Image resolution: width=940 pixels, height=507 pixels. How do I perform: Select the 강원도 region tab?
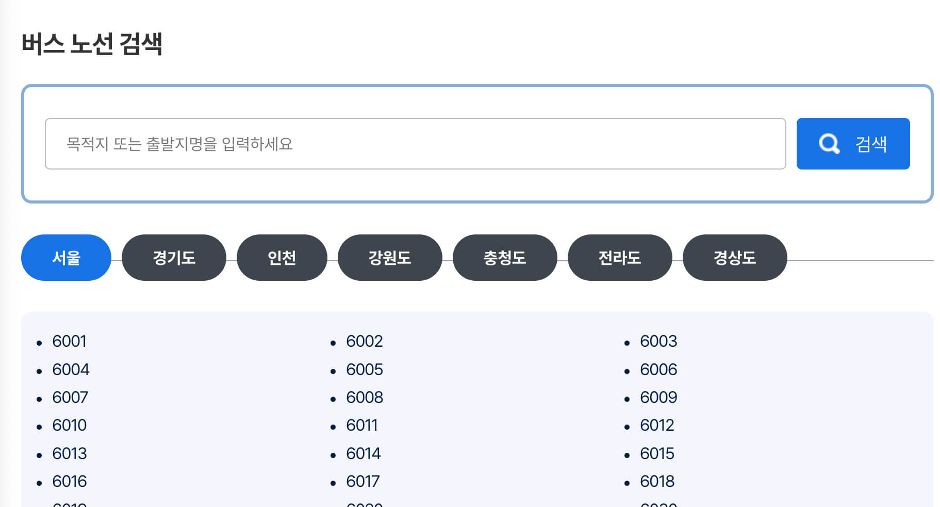(x=389, y=258)
